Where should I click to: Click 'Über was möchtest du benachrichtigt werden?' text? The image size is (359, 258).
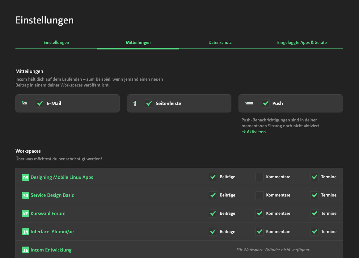tap(59, 159)
